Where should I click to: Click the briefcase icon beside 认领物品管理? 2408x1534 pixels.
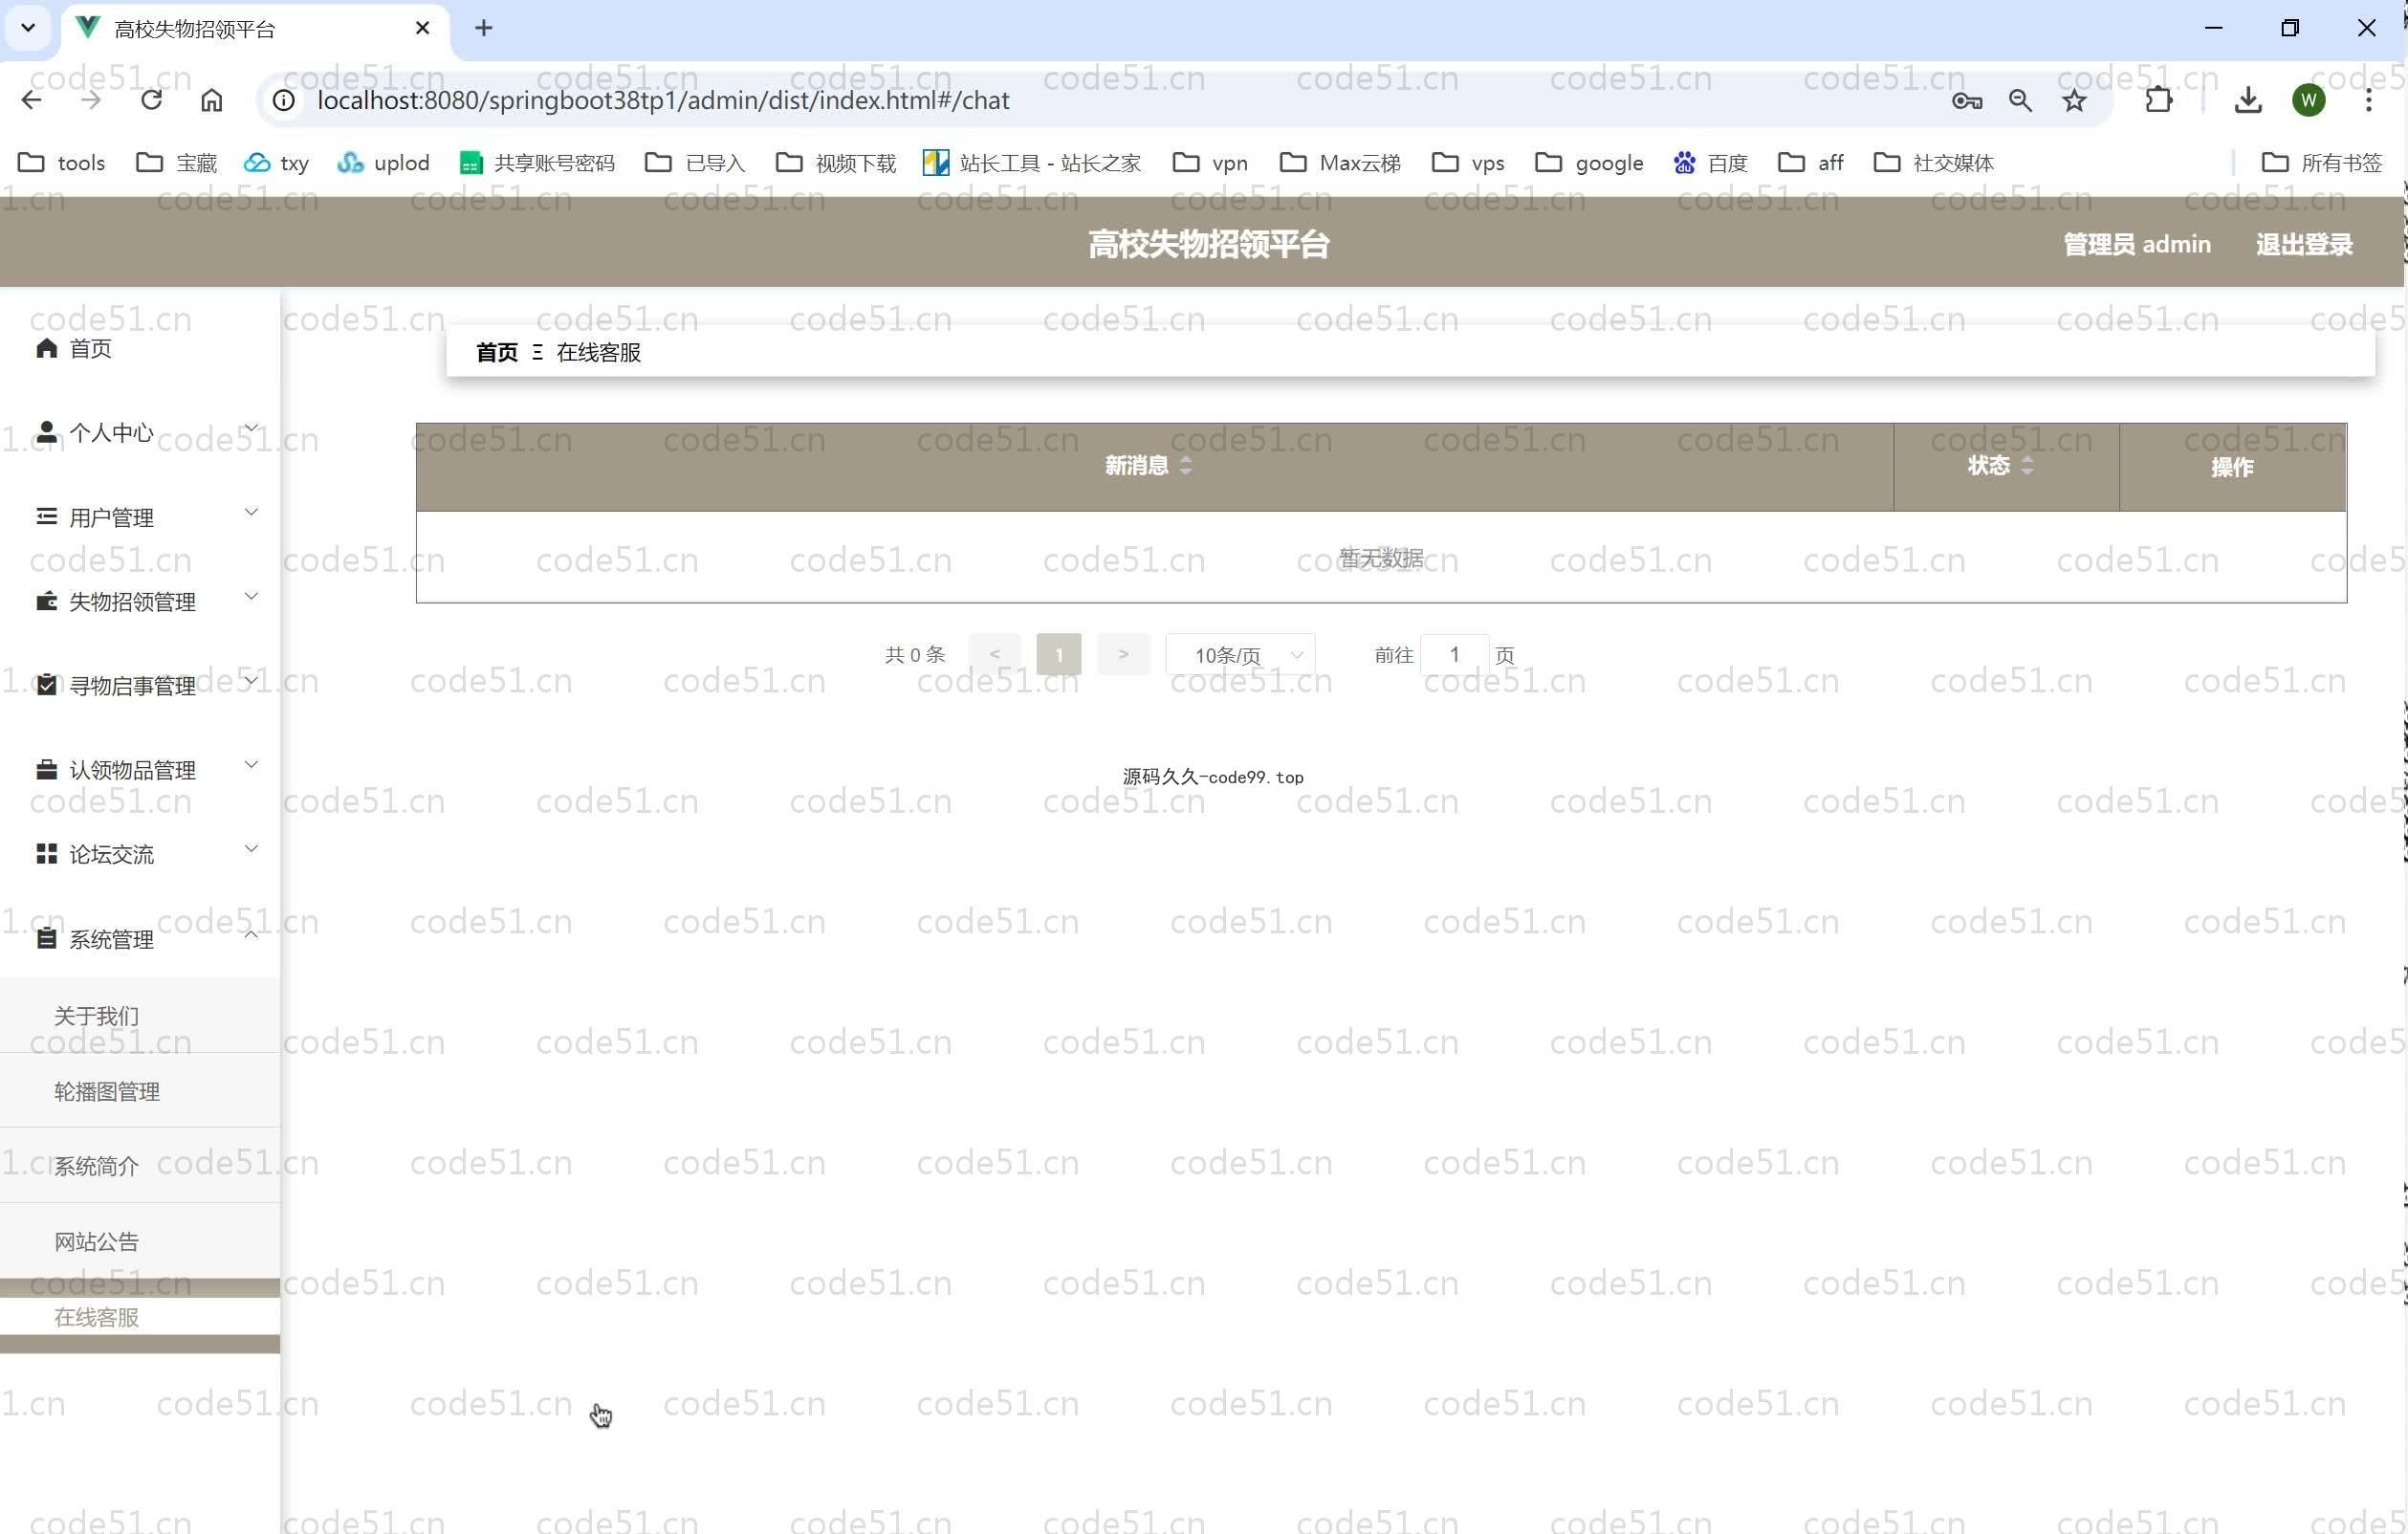[46, 769]
